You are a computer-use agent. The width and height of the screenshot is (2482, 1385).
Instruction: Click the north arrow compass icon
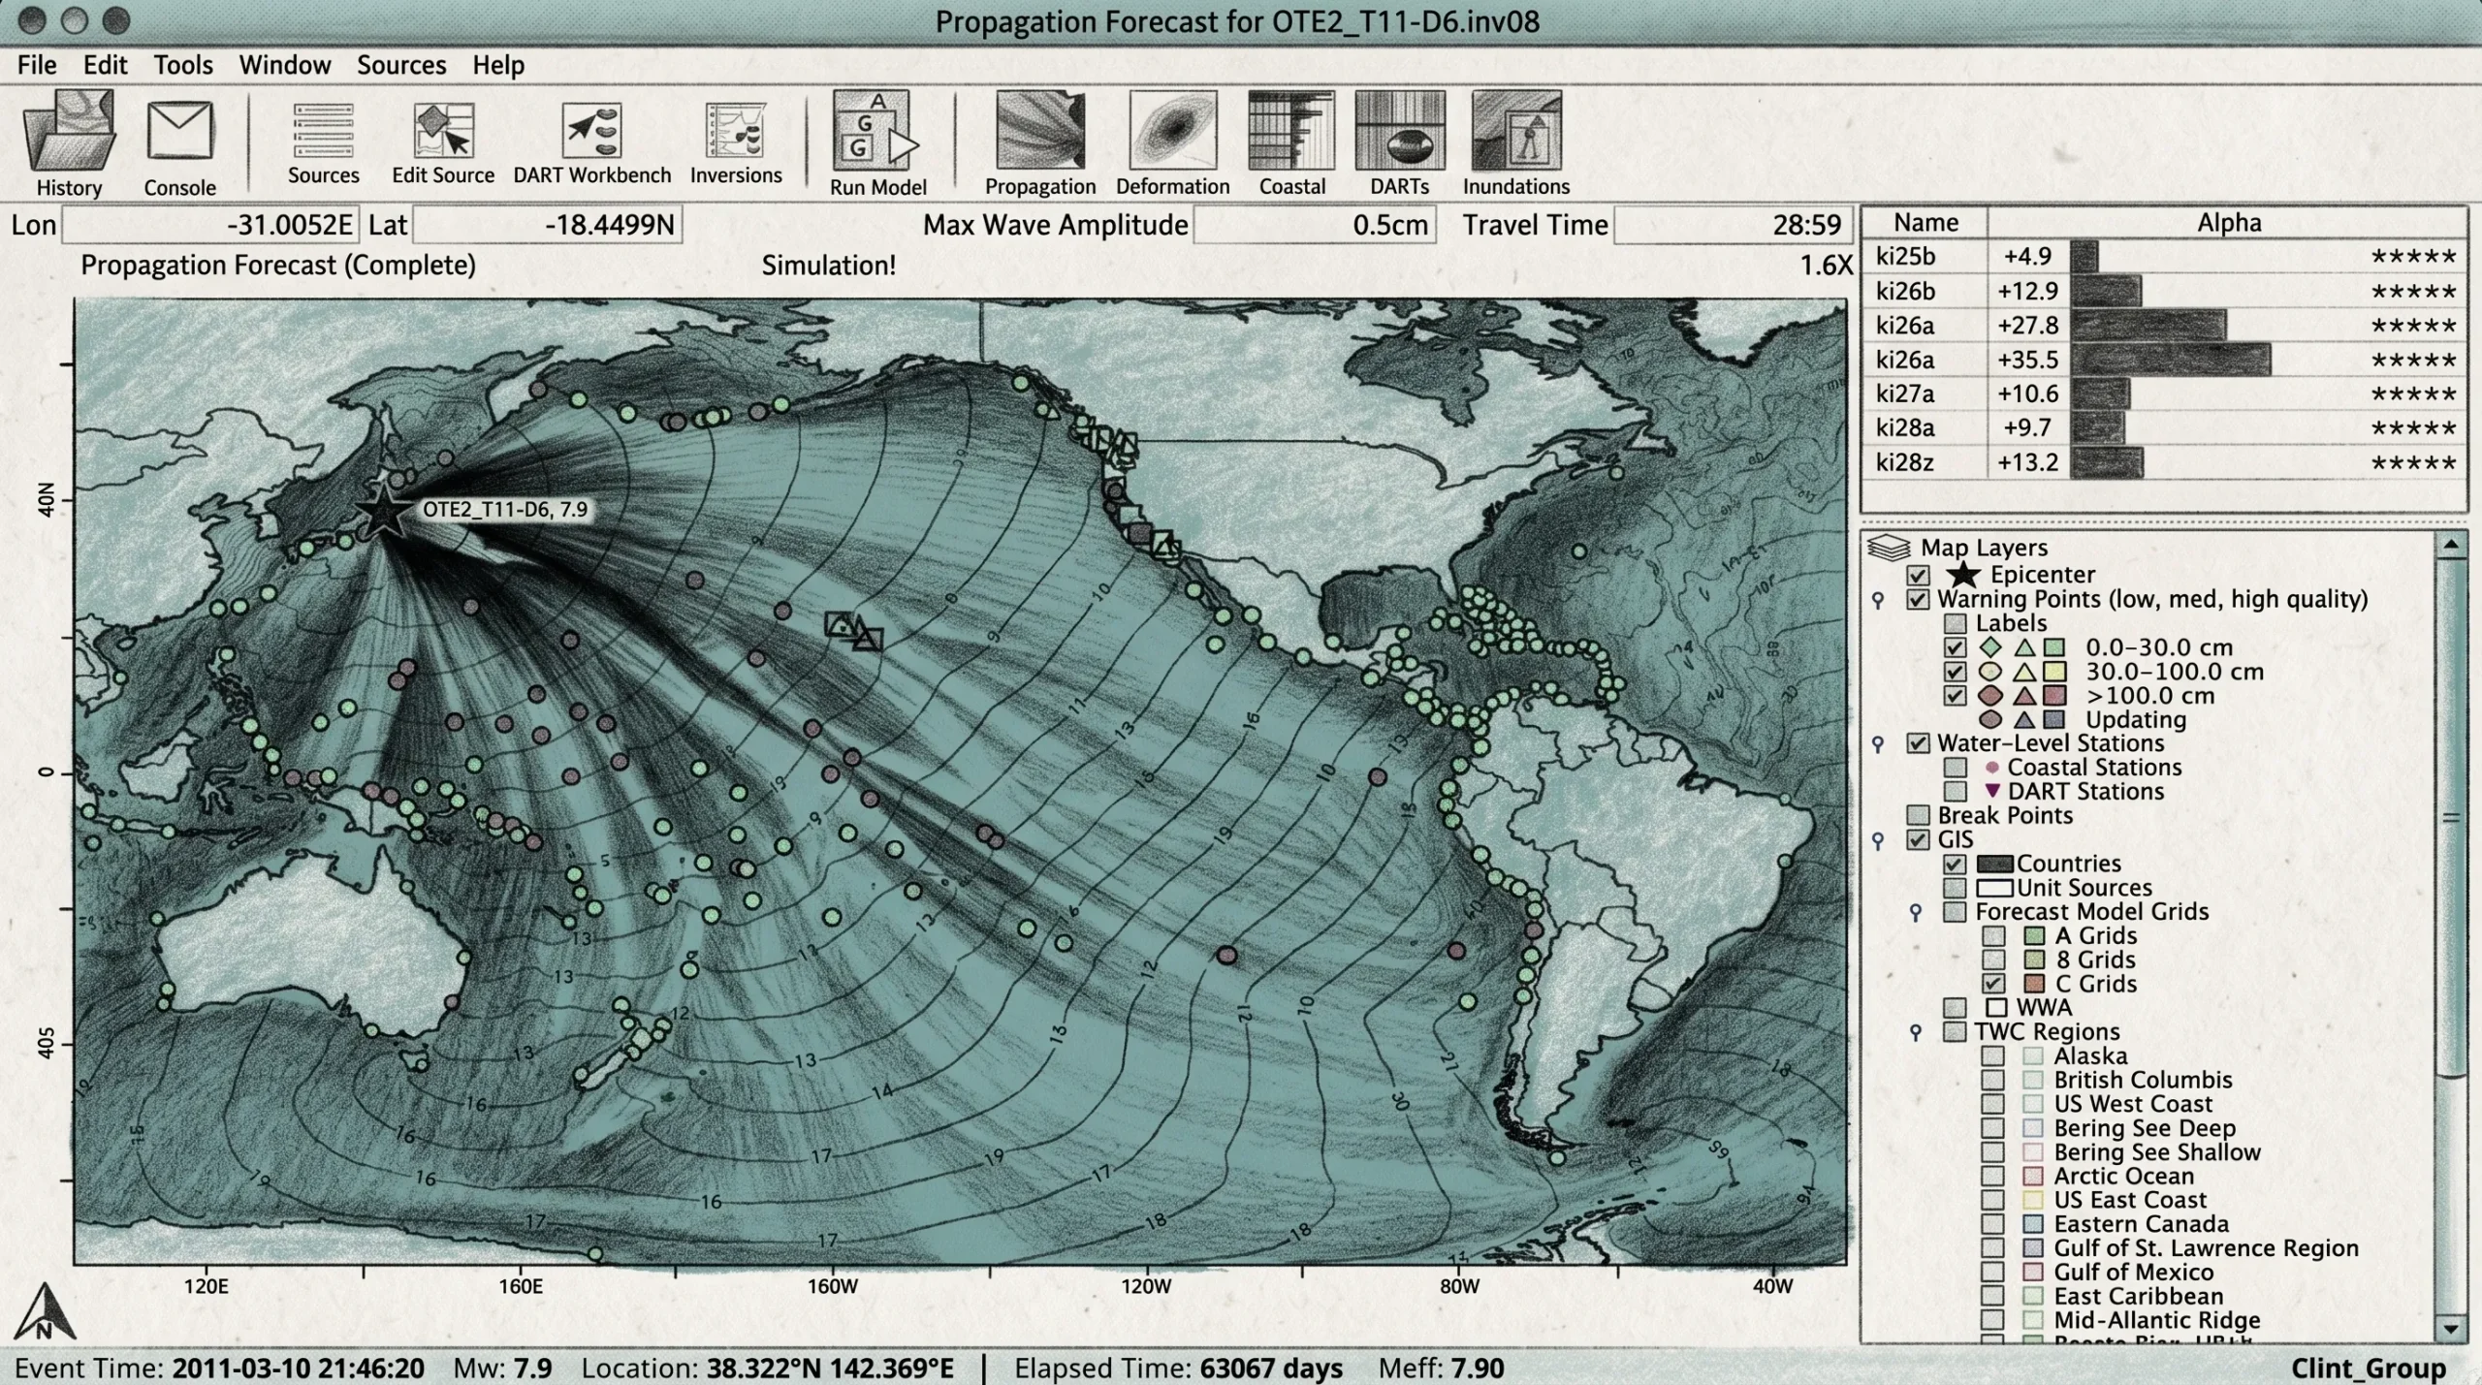pos(44,1310)
